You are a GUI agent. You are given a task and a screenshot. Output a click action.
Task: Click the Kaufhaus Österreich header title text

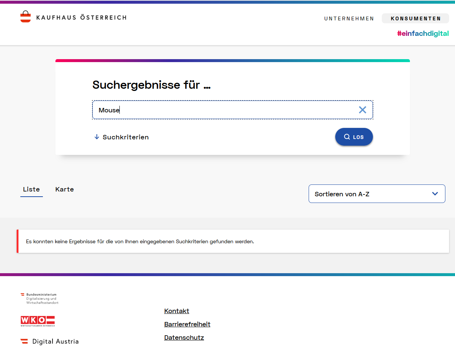coord(81,17)
